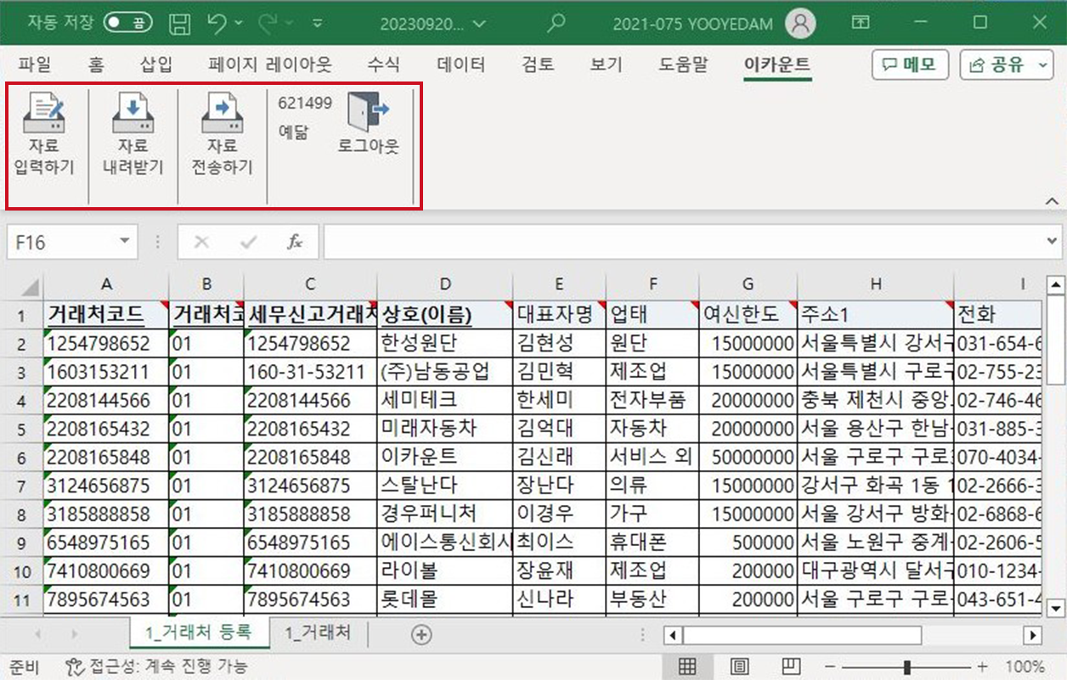Add a new sheet with plus icon
Viewport: 1067px width, 680px height.
point(421,634)
